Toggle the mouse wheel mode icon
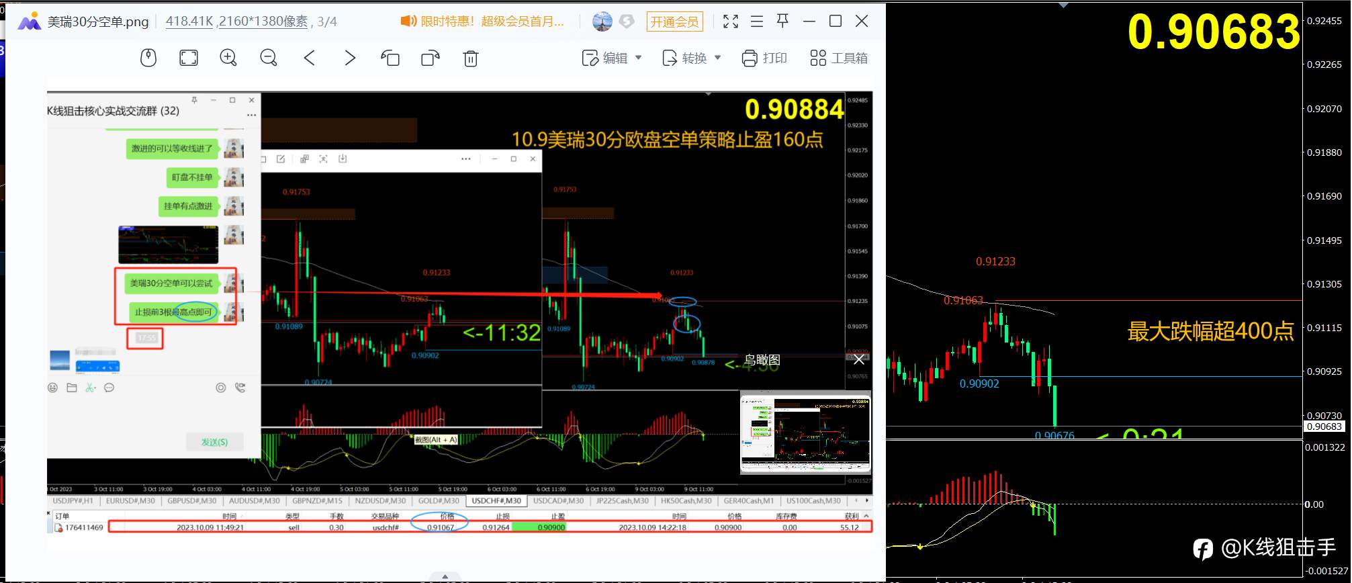This screenshot has height=583, width=1352. [x=148, y=58]
